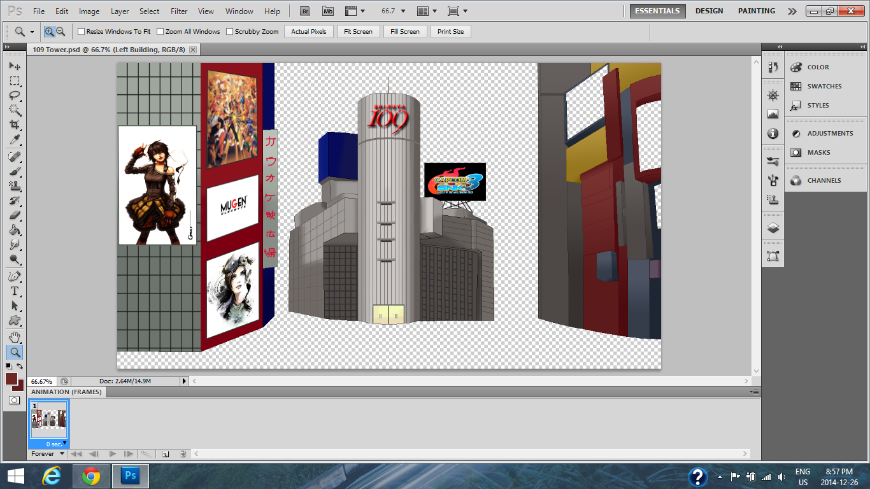Select the Horizontal Type tool
Image resolution: width=870 pixels, height=489 pixels.
click(15, 291)
